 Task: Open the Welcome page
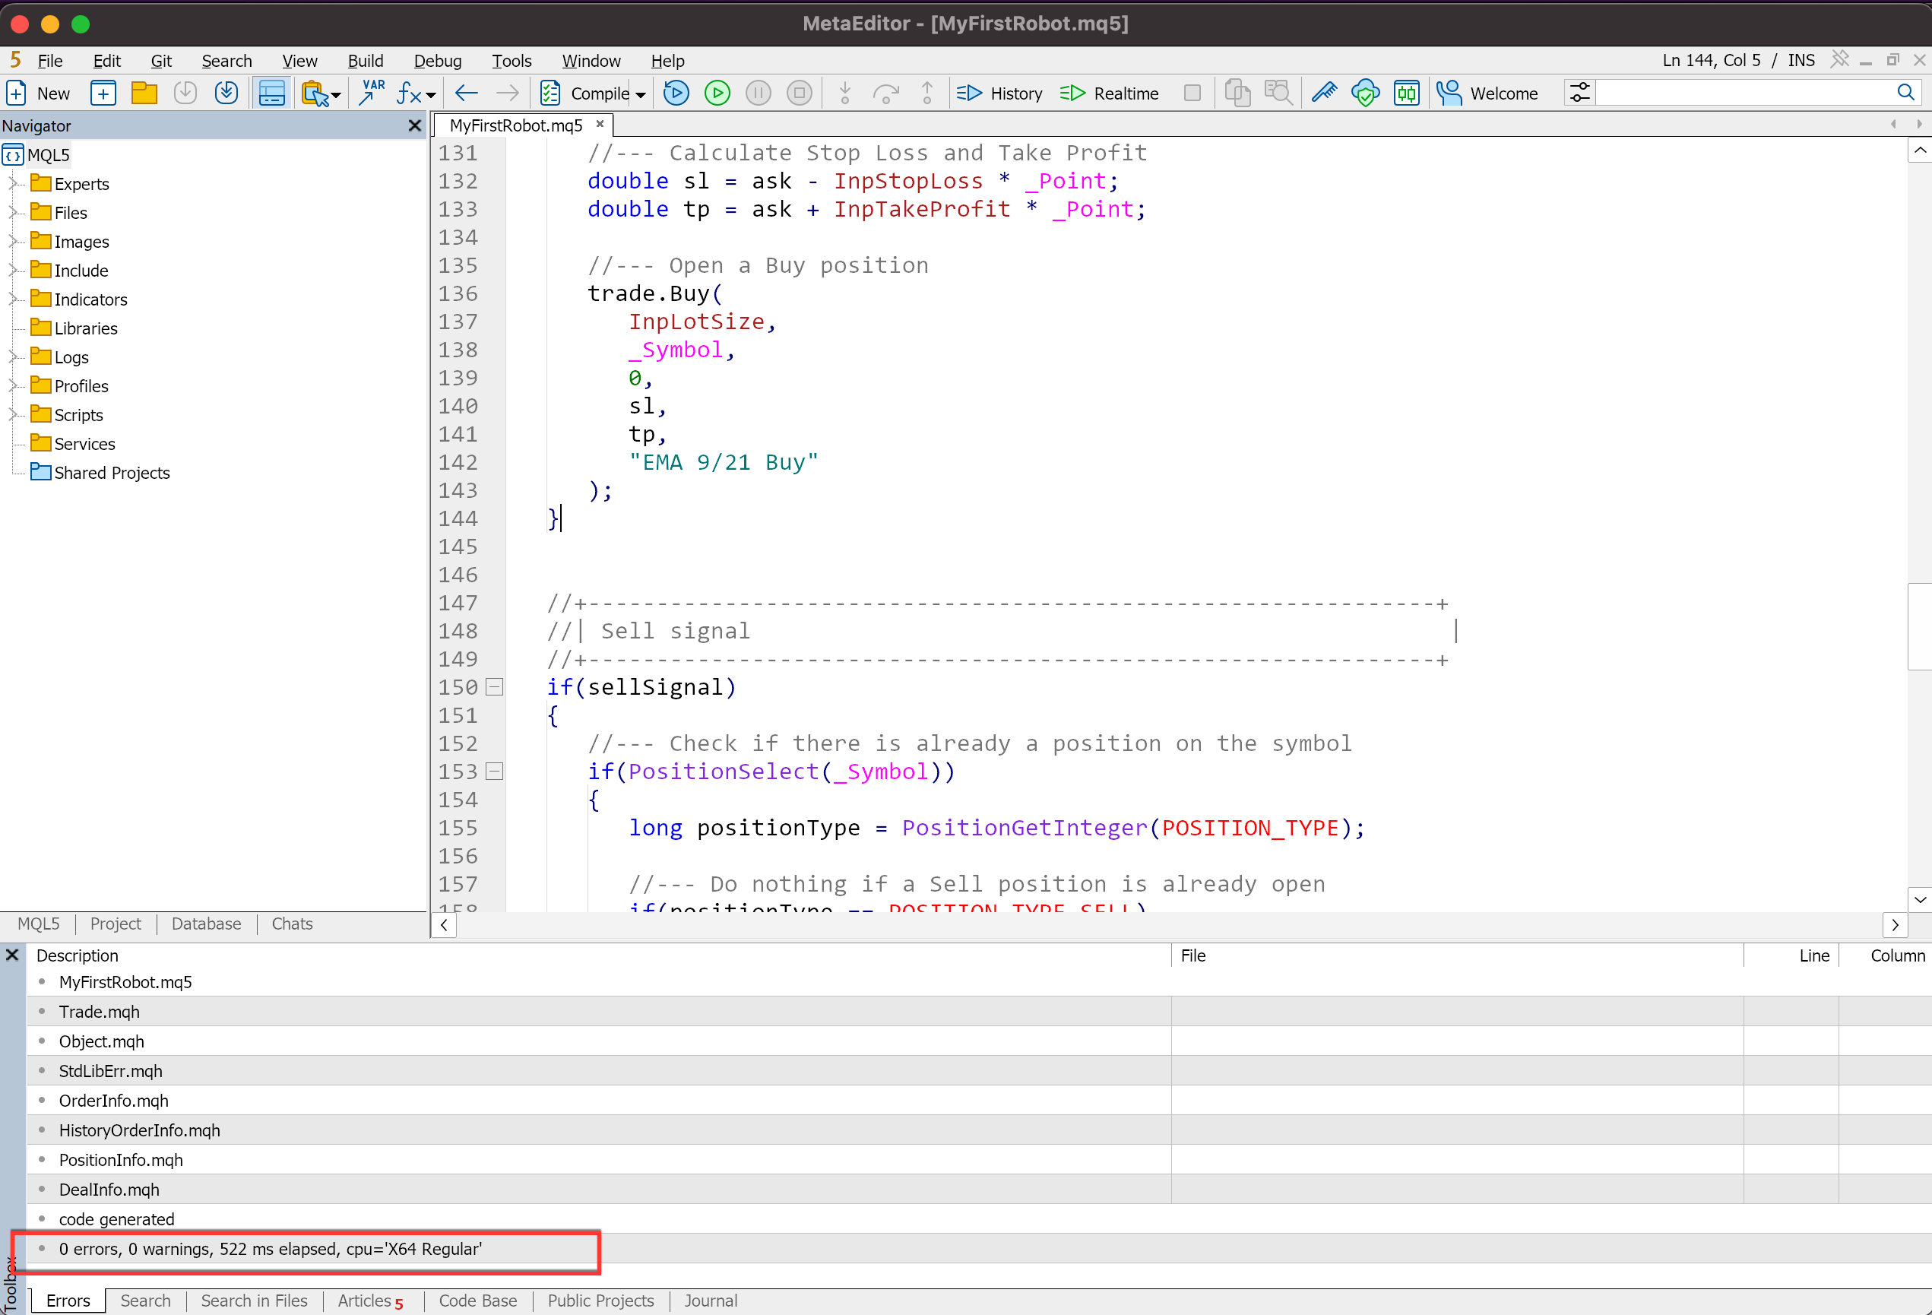1487,93
